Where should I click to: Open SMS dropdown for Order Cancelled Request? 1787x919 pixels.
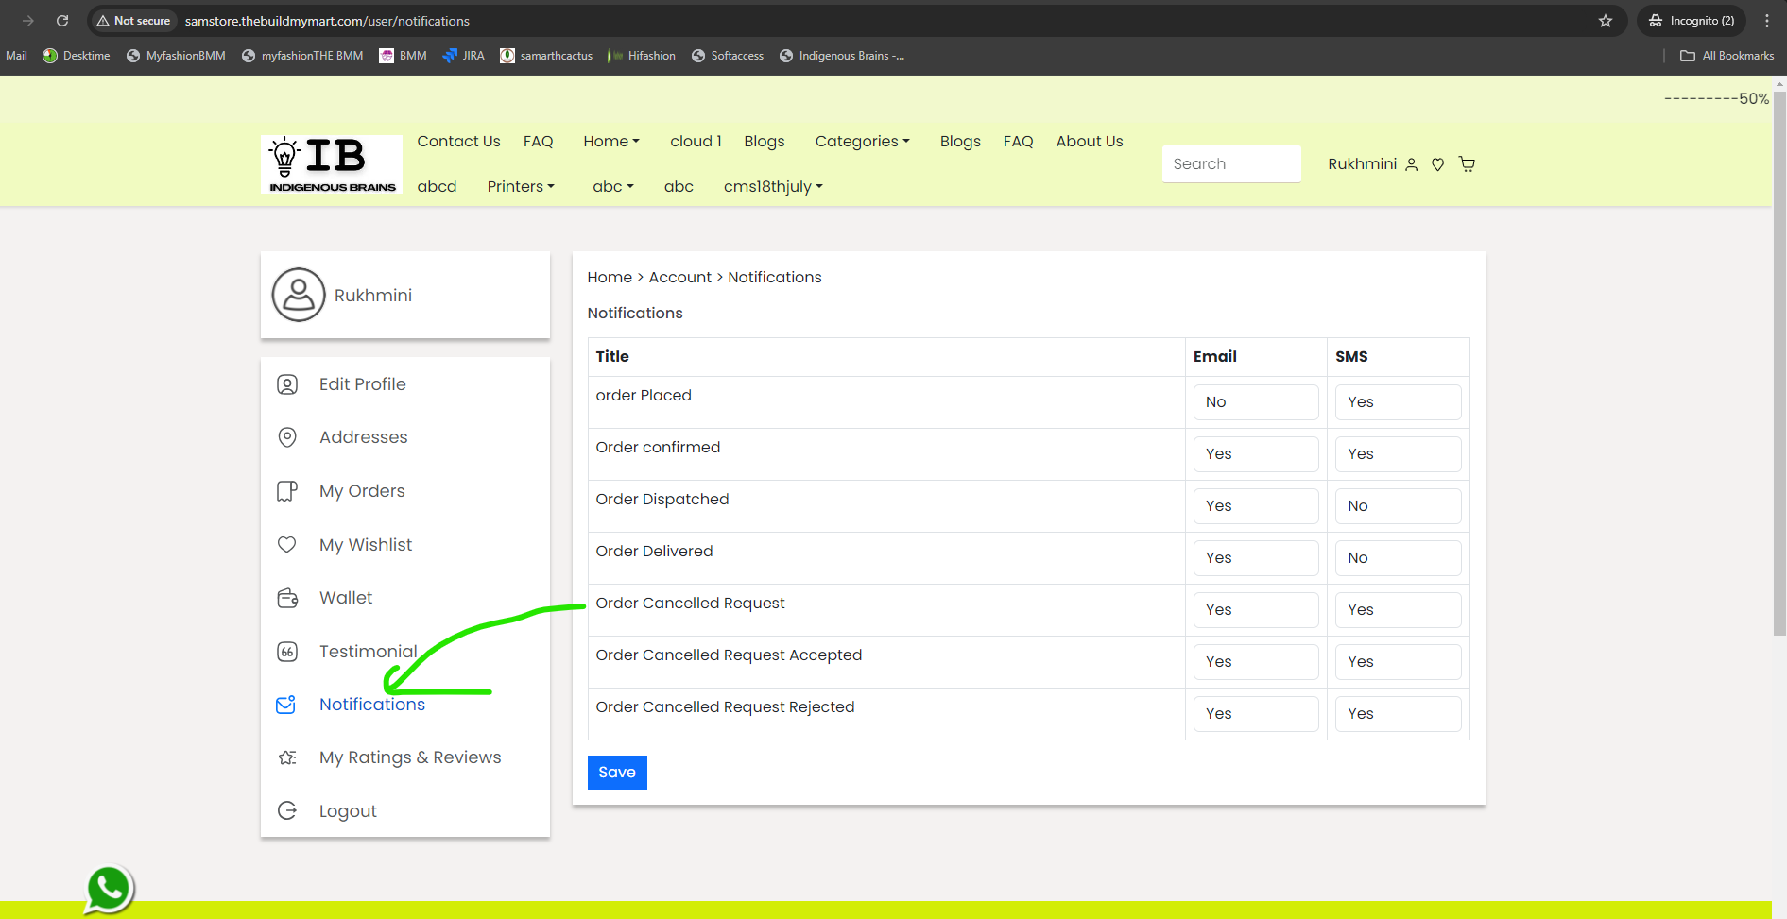coord(1399,610)
